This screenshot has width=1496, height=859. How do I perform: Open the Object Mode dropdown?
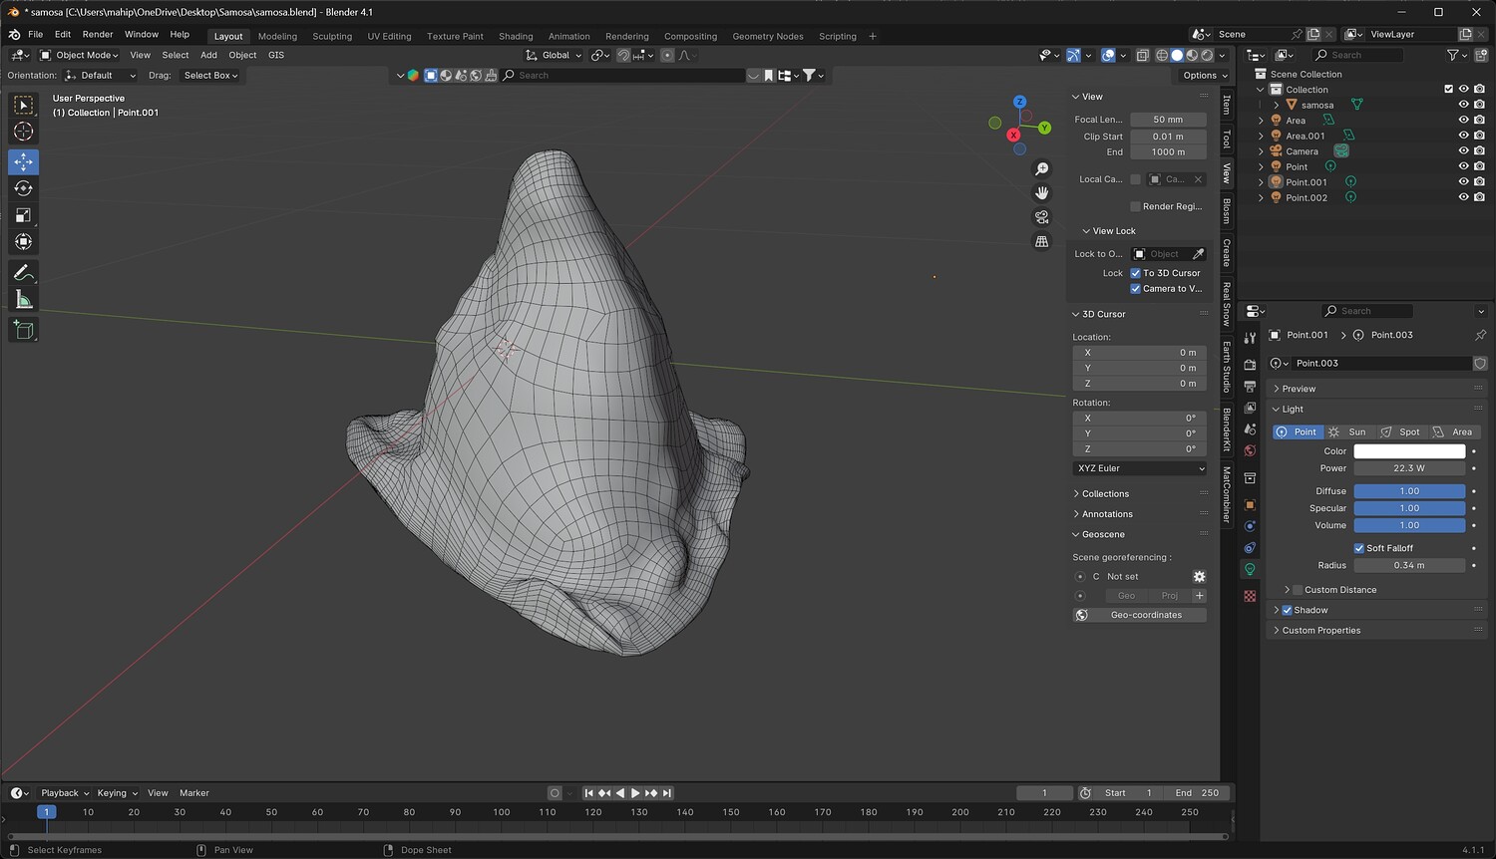click(79, 55)
